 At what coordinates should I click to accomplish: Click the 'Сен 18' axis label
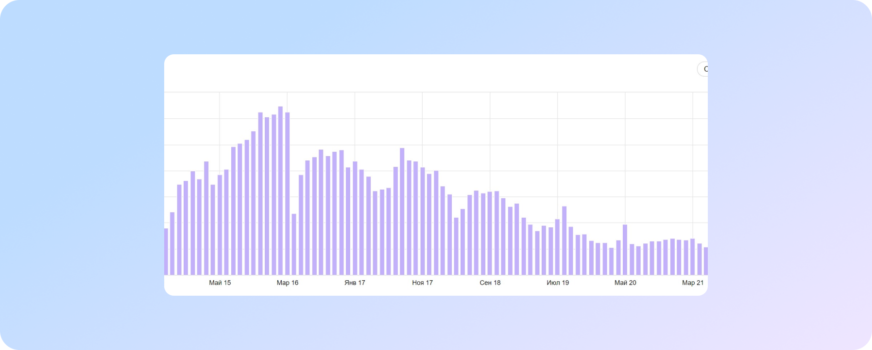pos(490,283)
